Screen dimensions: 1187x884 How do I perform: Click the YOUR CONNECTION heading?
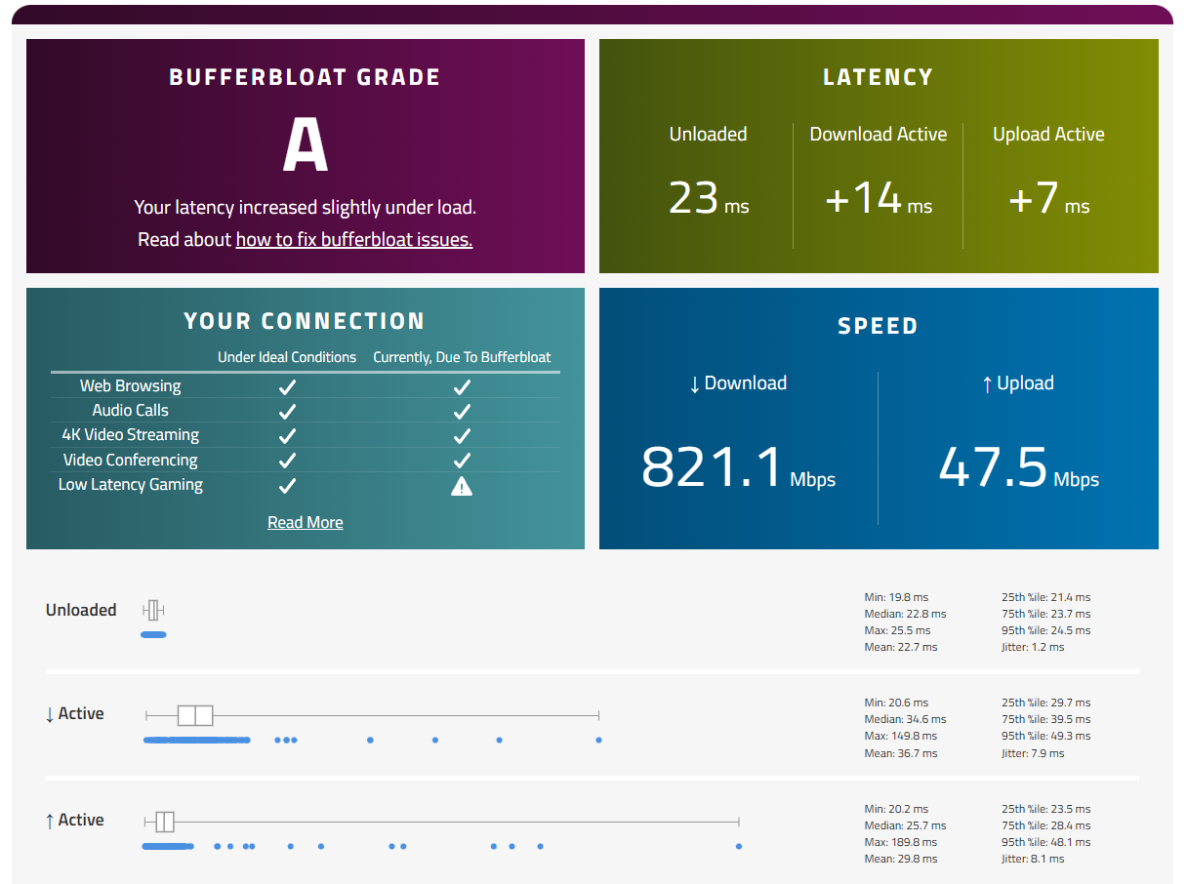pyautogui.click(x=306, y=321)
